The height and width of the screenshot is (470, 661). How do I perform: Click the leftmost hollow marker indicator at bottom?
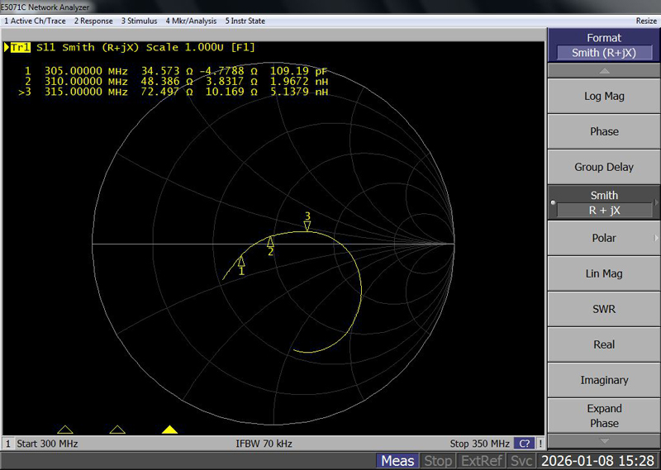pos(65,430)
